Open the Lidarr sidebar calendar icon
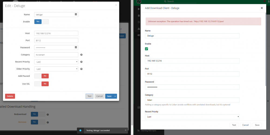Image resolution: width=270 pixels, height=135 pixels. (139, 16)
